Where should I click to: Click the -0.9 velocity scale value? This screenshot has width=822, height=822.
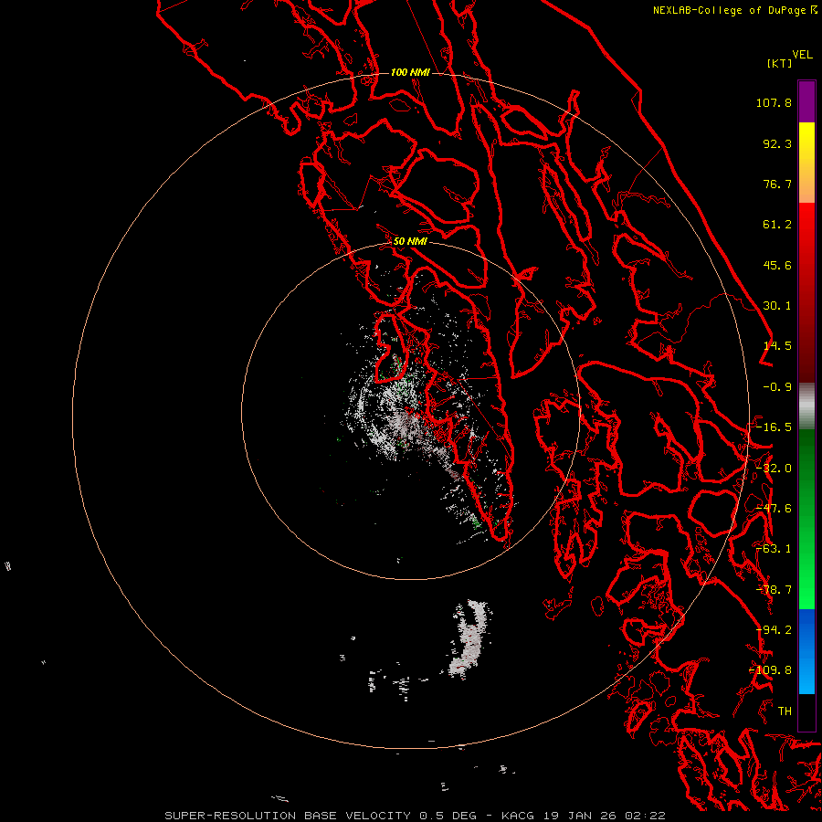click(777, 387)
